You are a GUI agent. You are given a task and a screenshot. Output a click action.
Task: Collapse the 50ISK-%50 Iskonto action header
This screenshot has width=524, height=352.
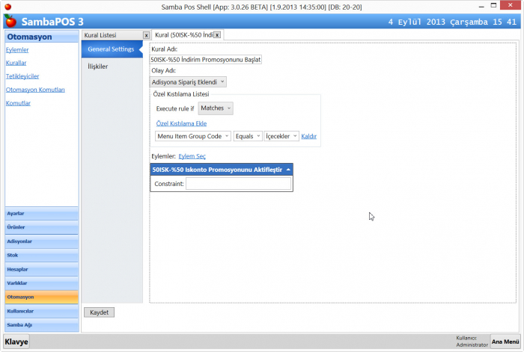pyautogui.click(x=288, y=170)
